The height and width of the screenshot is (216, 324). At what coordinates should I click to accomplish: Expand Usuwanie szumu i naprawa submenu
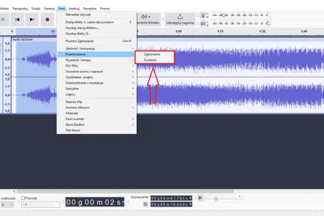coord(96,72)
